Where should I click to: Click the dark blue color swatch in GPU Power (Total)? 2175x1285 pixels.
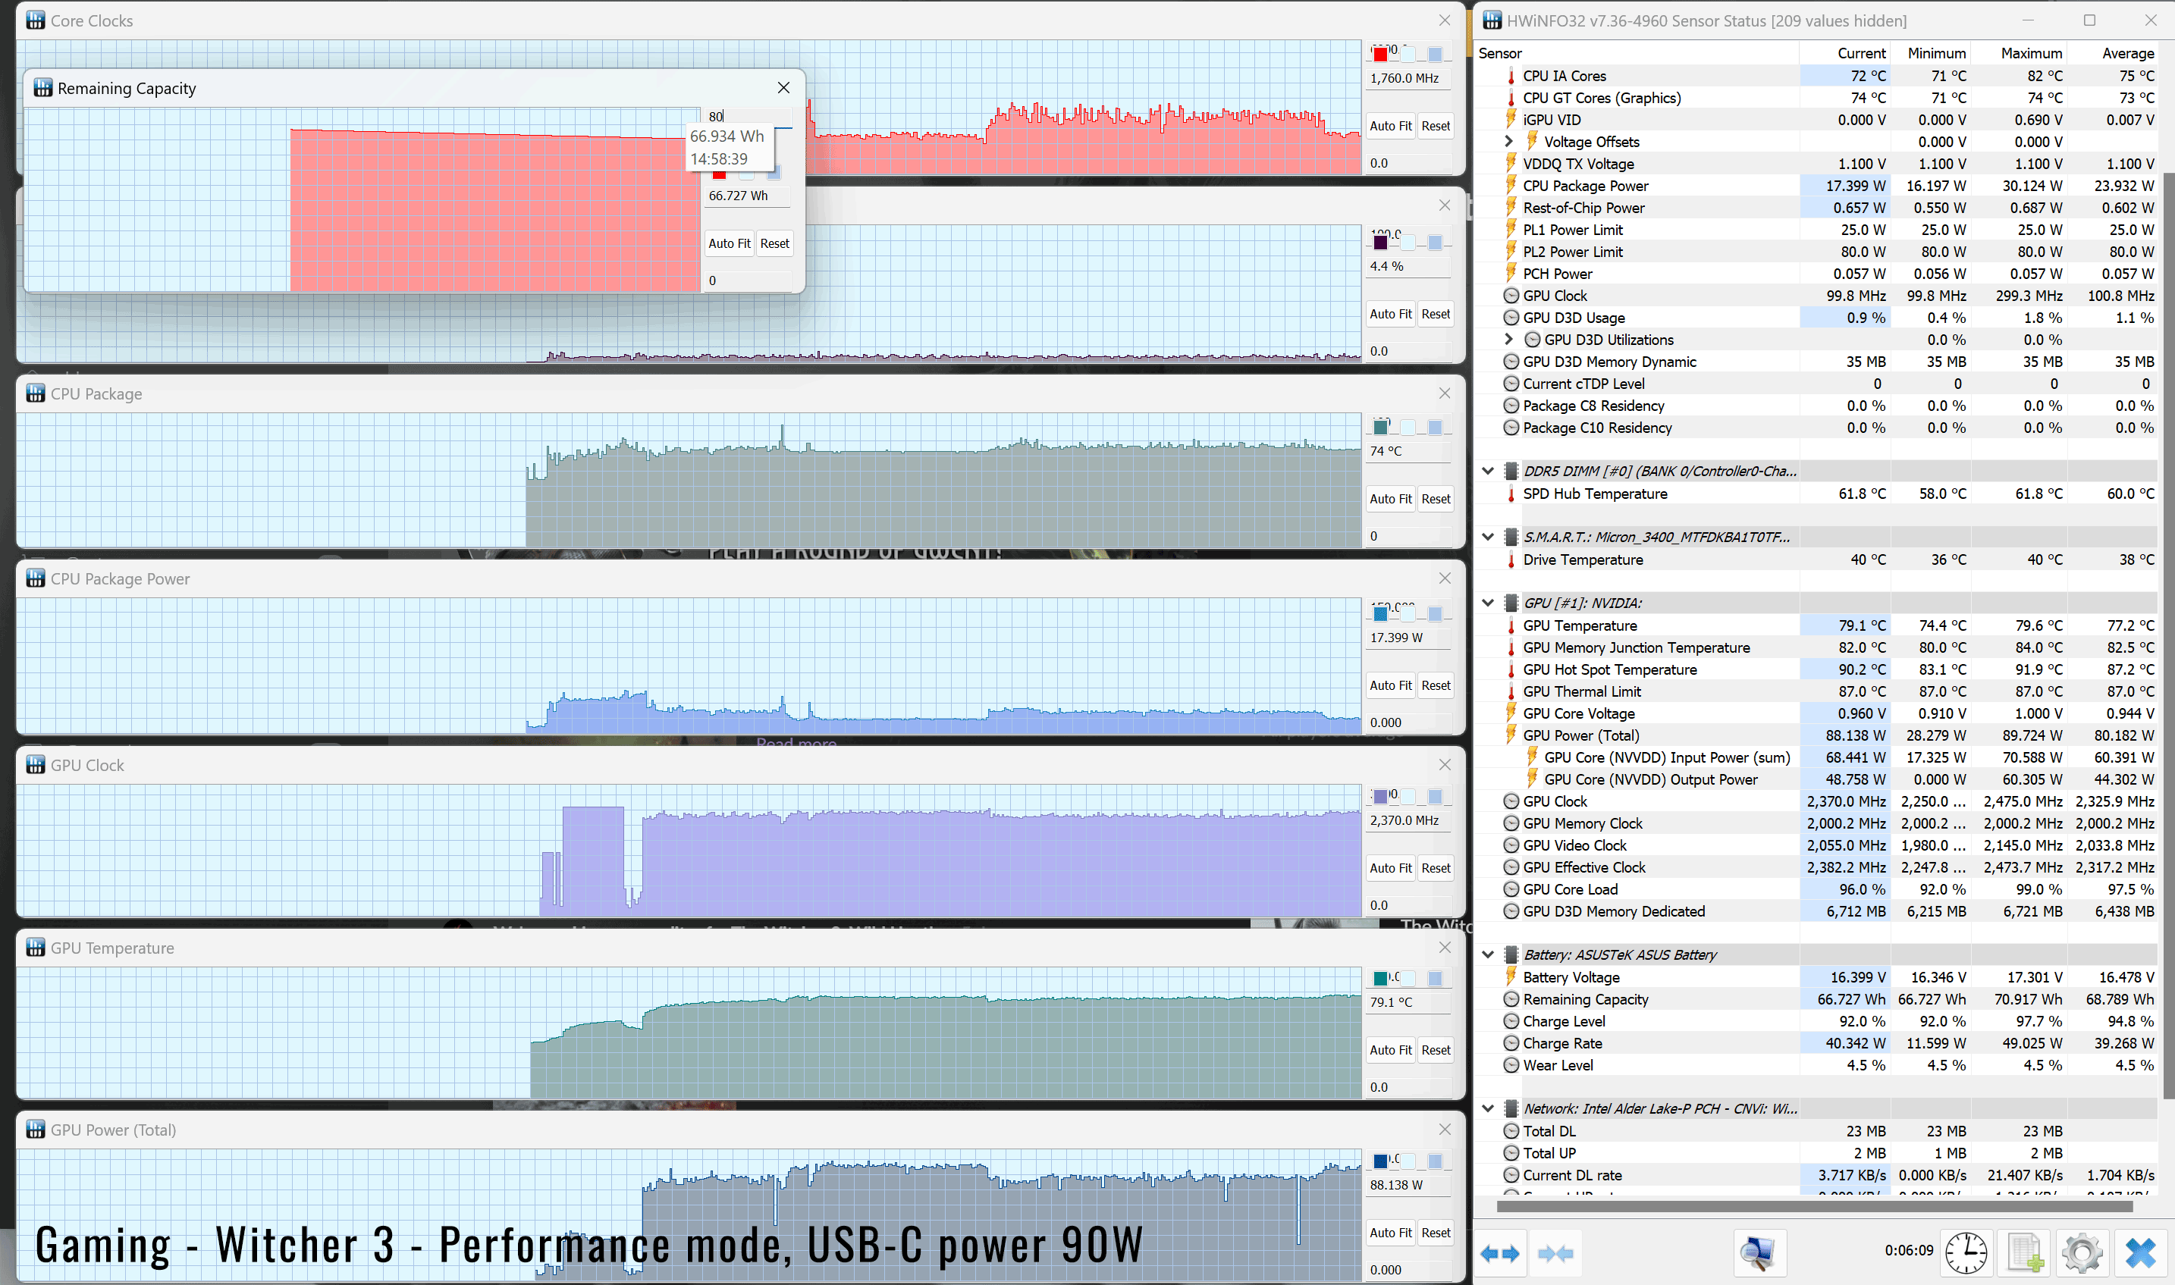tap(1379, 1161)
